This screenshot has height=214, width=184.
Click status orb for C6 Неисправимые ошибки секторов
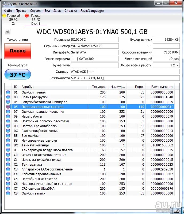pyautogui.click(x=8, y=184)
